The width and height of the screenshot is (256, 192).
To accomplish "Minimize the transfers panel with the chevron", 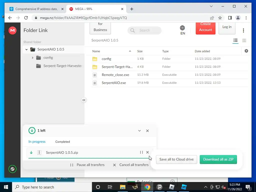I will click(139, 130).
